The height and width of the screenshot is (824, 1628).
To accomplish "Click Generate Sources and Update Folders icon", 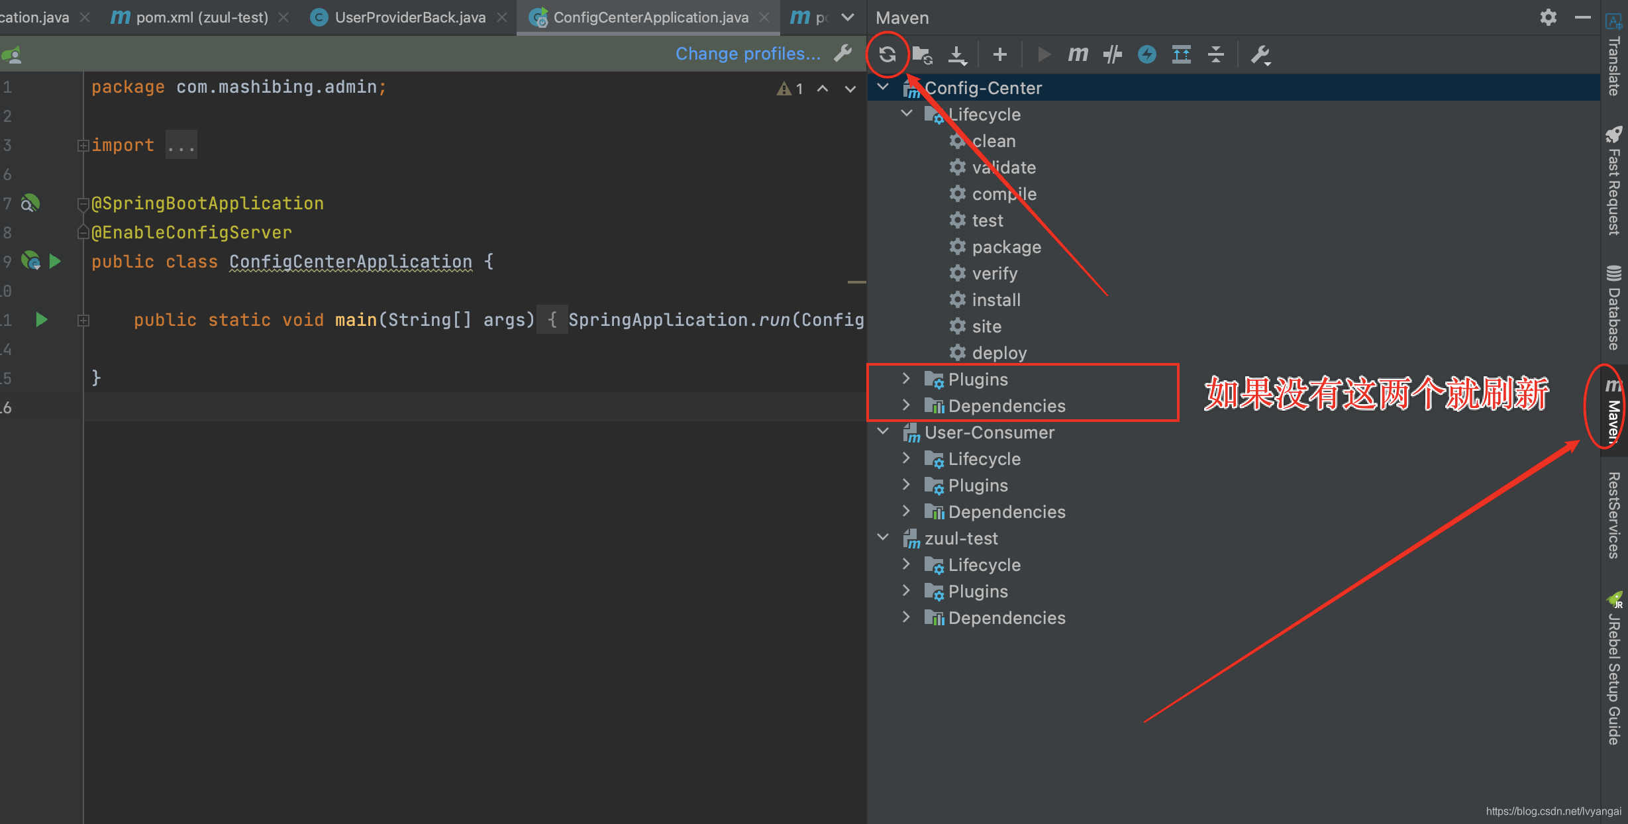I will pos(922,54).
